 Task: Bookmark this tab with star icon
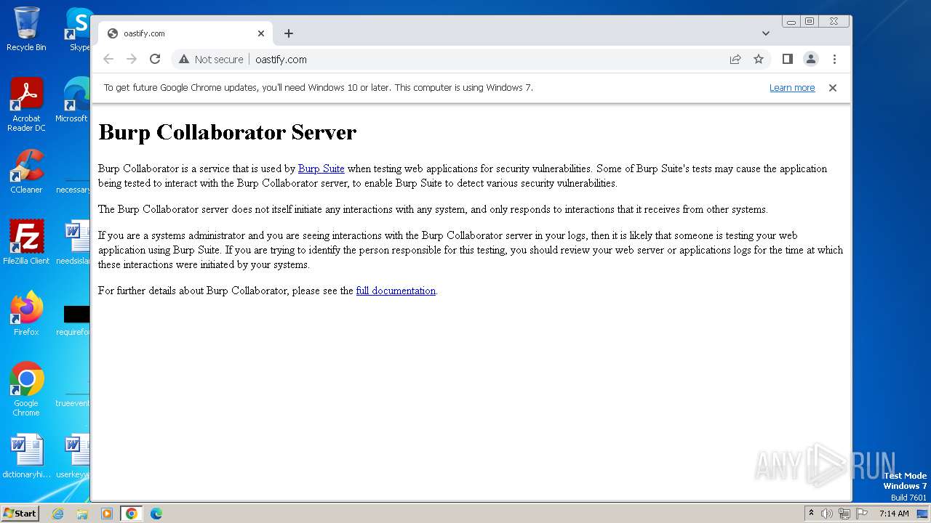point(759,60)
